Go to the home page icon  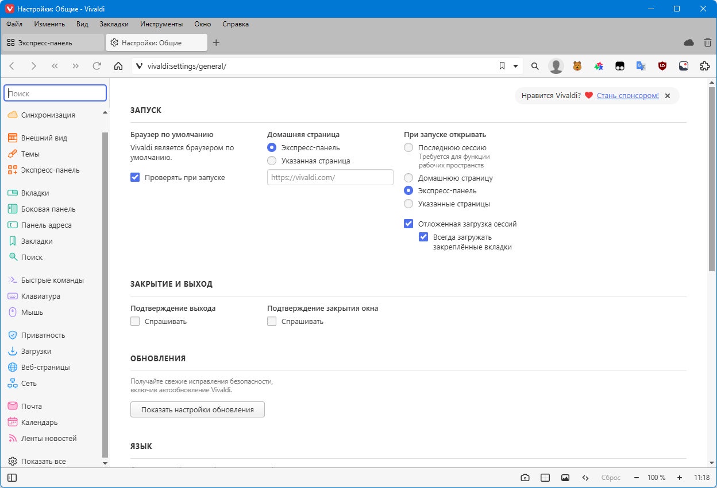[x=118, y=66]
